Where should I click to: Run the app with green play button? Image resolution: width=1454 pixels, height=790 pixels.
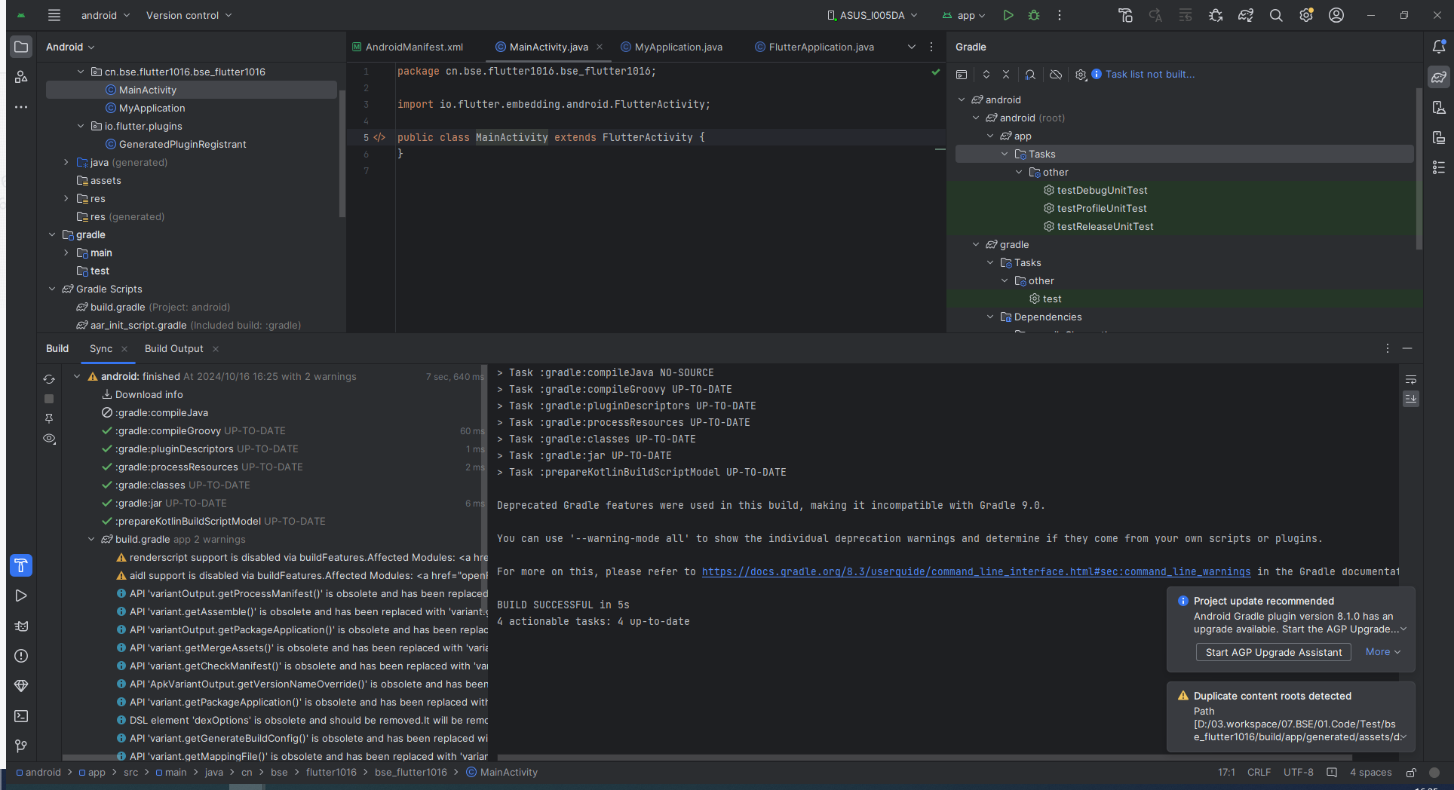point(1008,15)
